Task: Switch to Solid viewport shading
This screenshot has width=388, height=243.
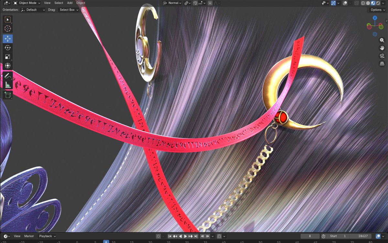Action: click(368, 3)
